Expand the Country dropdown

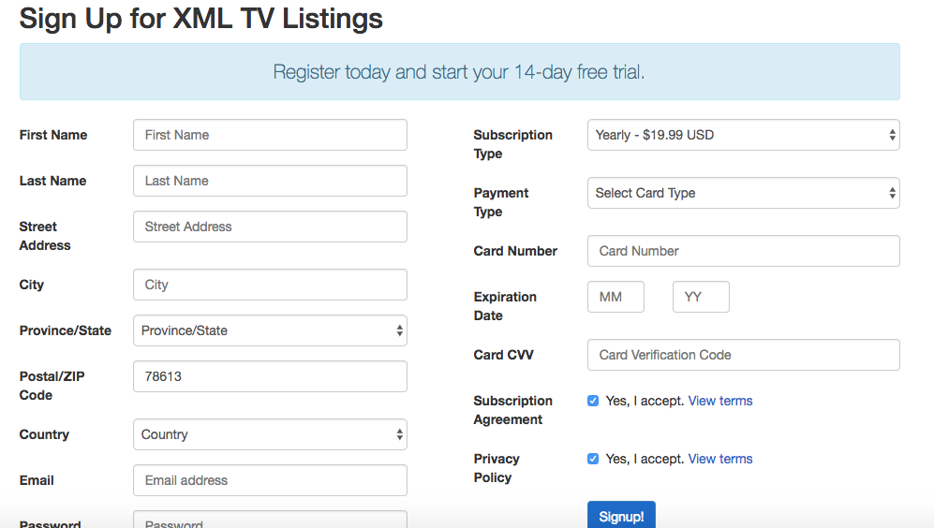(270, 434)
